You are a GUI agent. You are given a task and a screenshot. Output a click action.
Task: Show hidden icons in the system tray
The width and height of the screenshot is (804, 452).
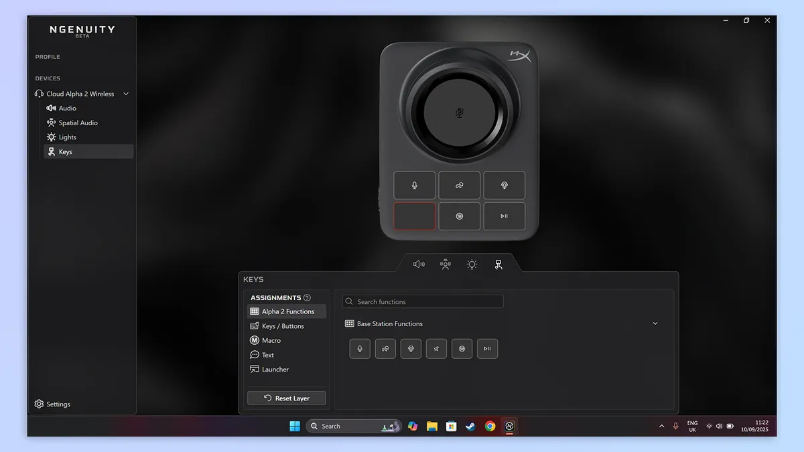tap(661, 427)
